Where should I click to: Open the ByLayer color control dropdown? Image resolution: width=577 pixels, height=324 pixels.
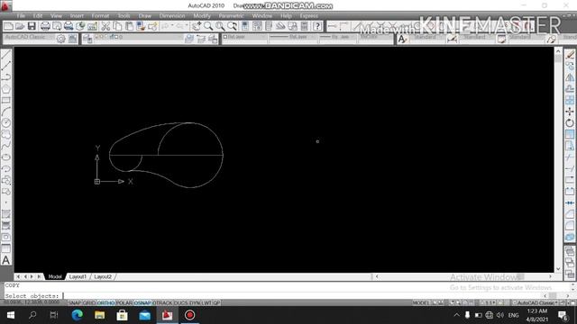click(x=244, y=37)
